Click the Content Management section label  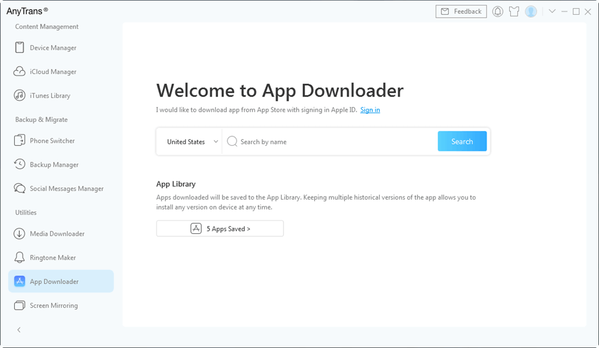[46, 27]
